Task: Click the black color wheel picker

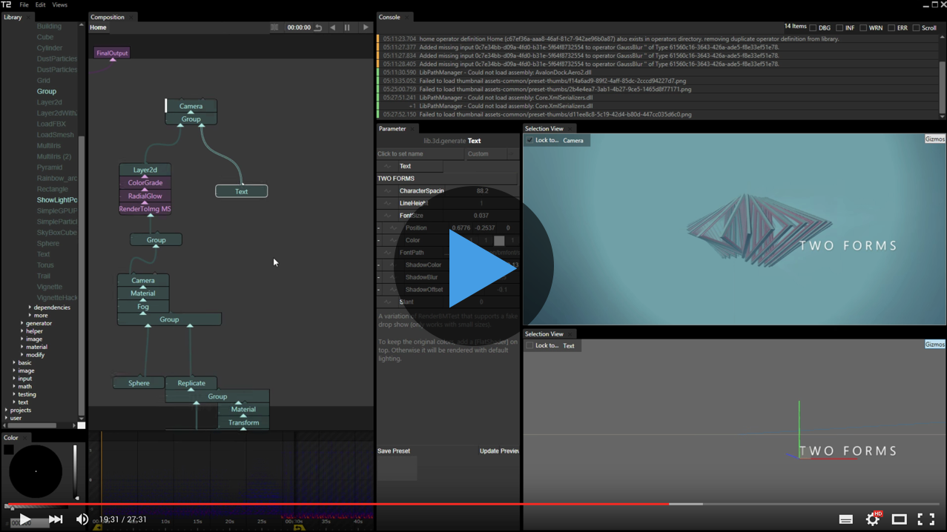Action: pyautogui.click(x=36, y=471)
